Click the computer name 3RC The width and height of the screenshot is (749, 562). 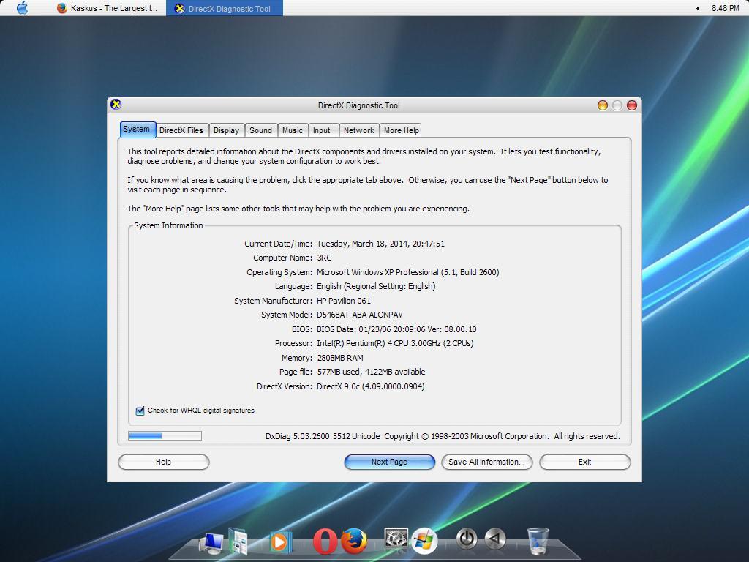click(x=324, y=258)
